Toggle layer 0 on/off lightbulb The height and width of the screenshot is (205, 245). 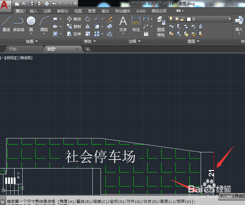pos(171,19)
